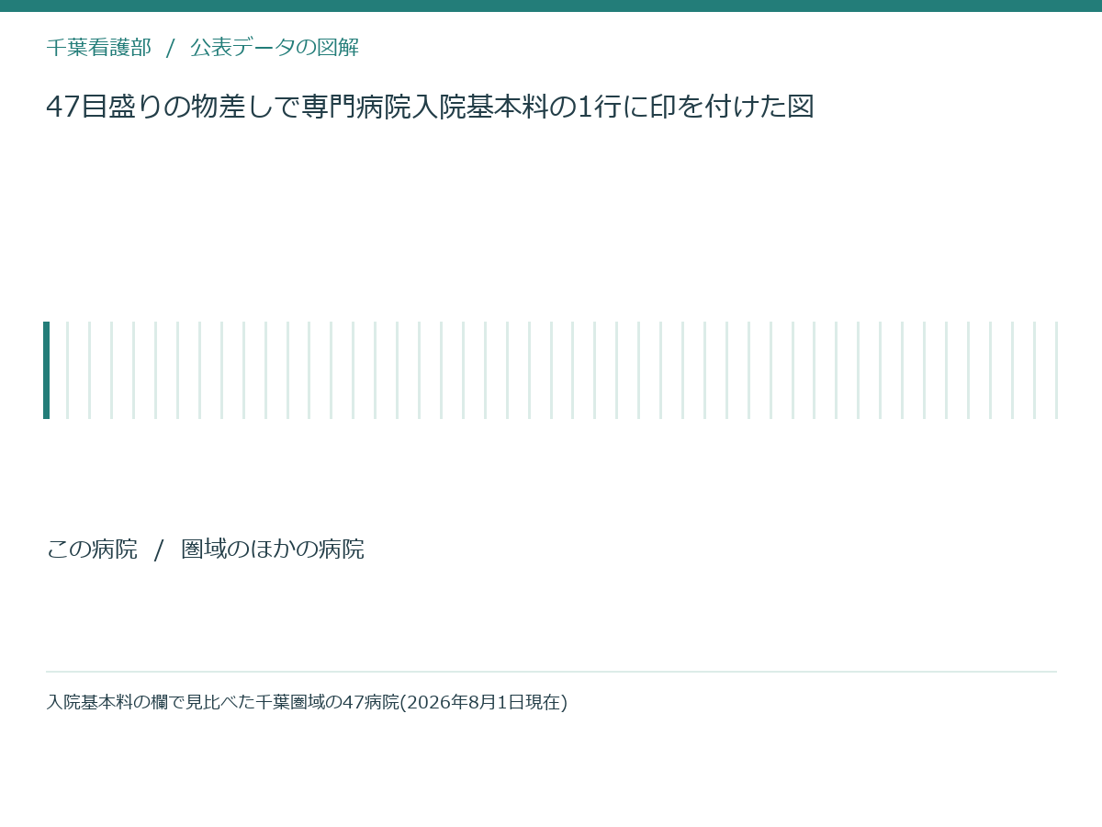
Task: Click the legend label この病院
Action: (x=92, y=549)
